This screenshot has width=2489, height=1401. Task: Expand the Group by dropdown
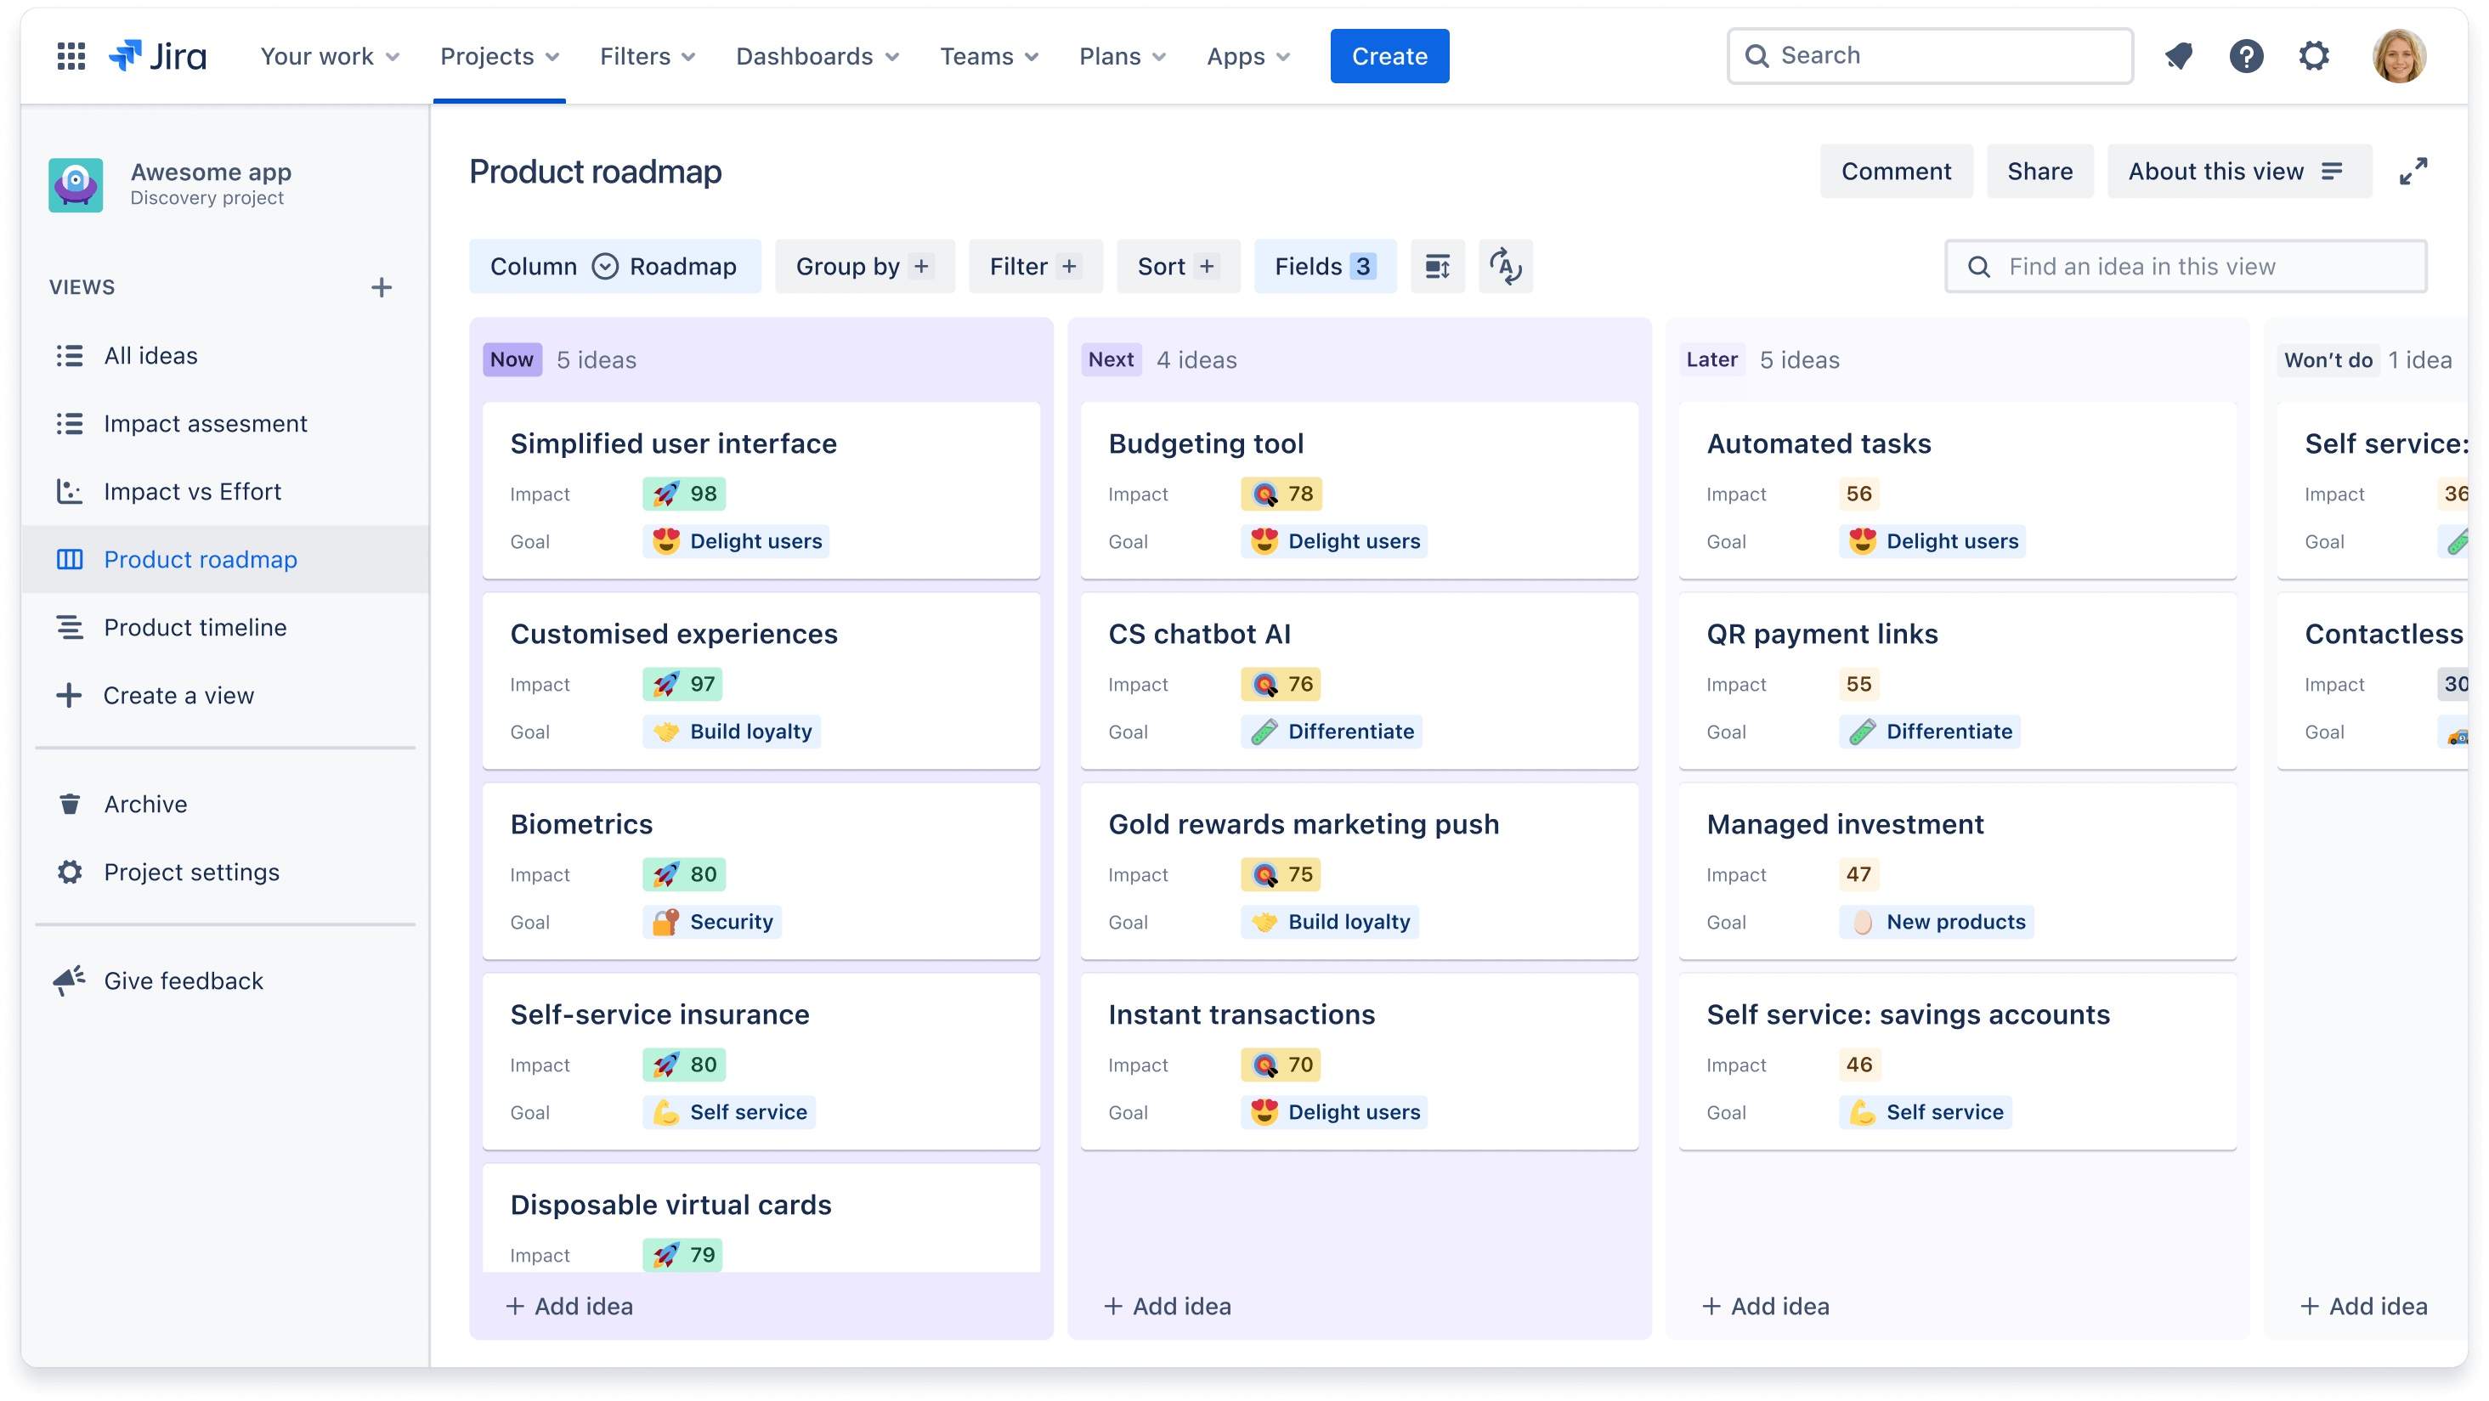pyautogui.click(x=863, y=265)
